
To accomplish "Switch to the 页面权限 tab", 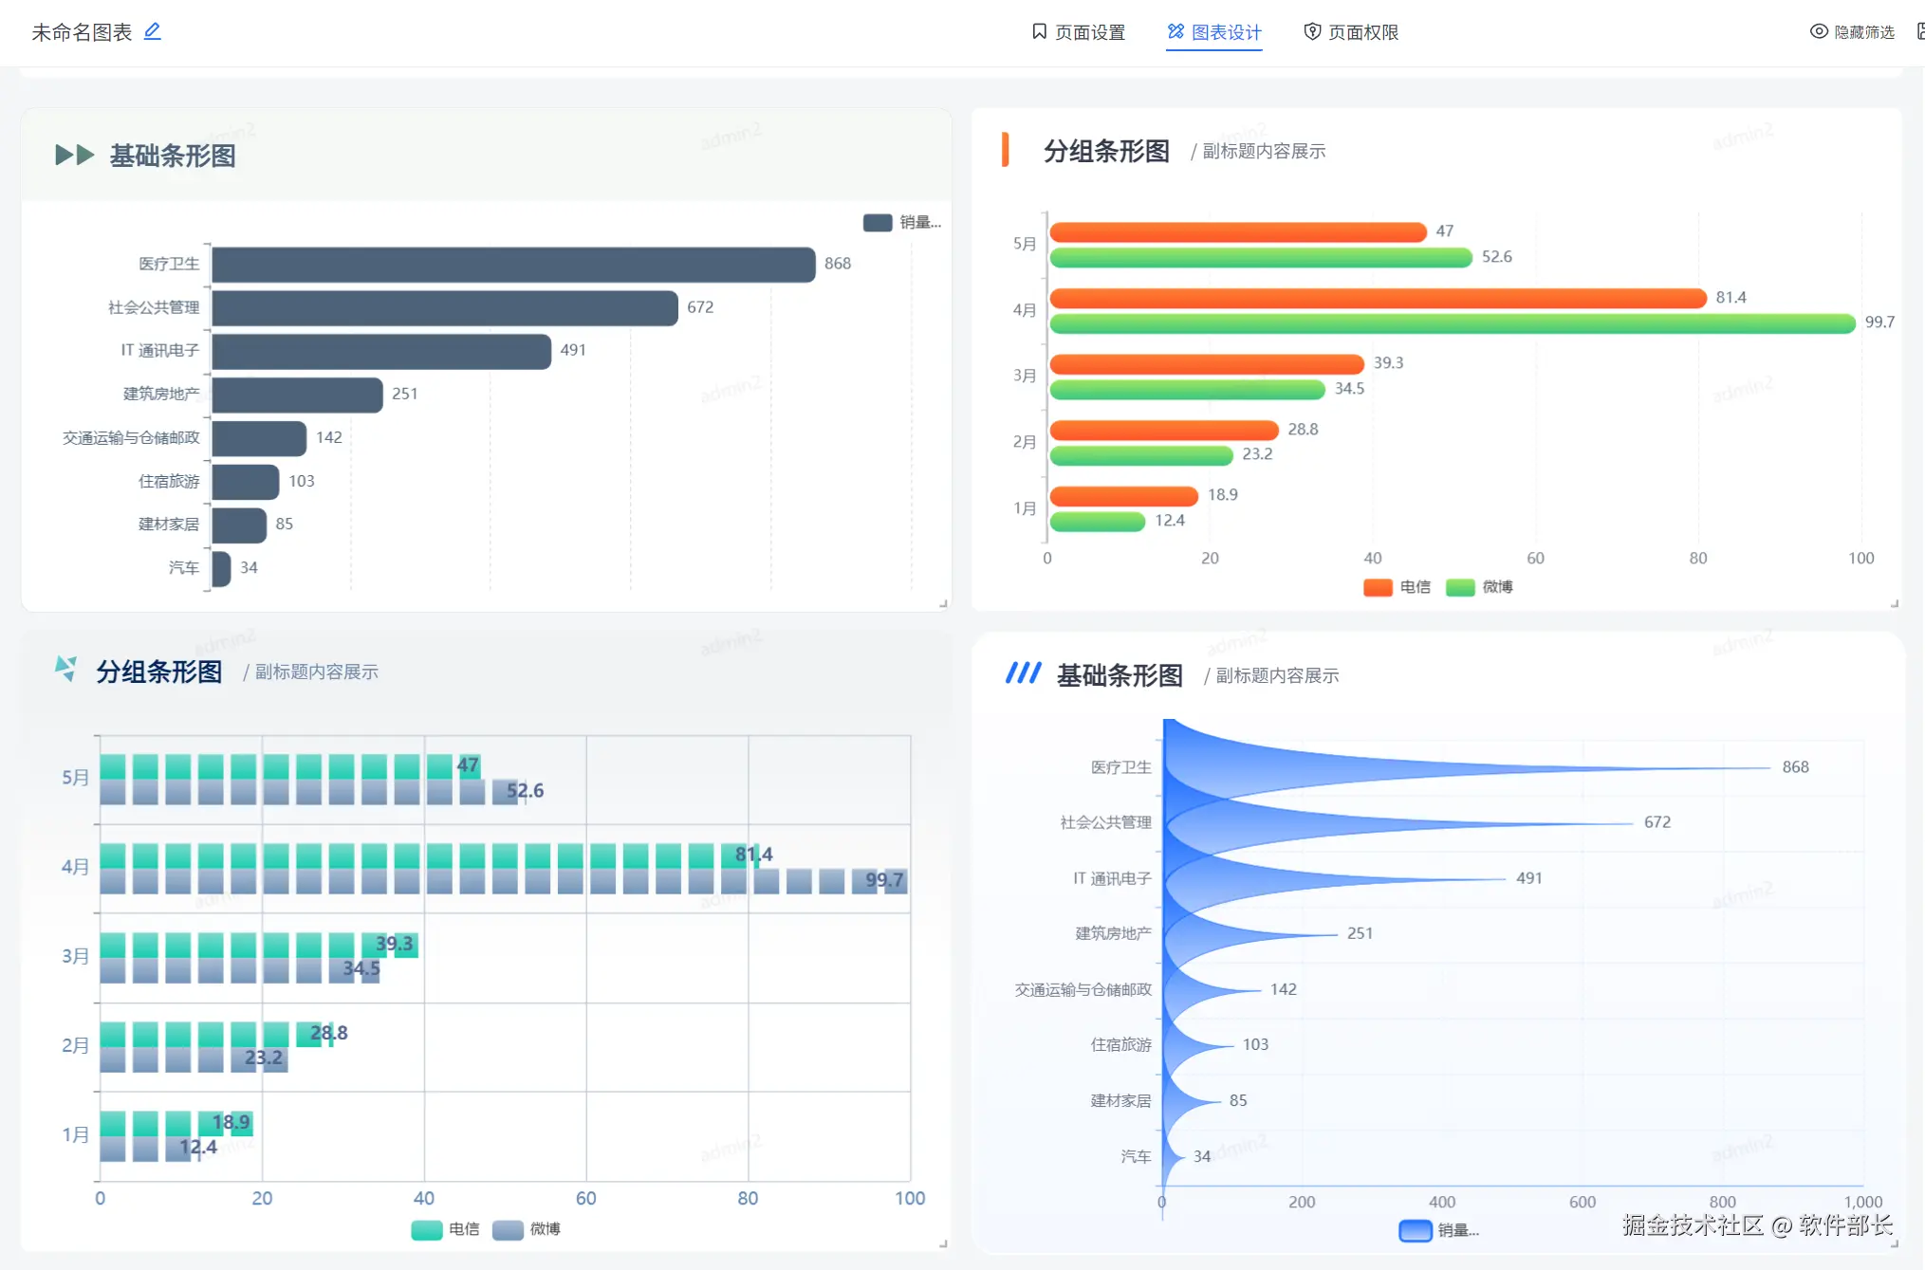I will 1362,32.
